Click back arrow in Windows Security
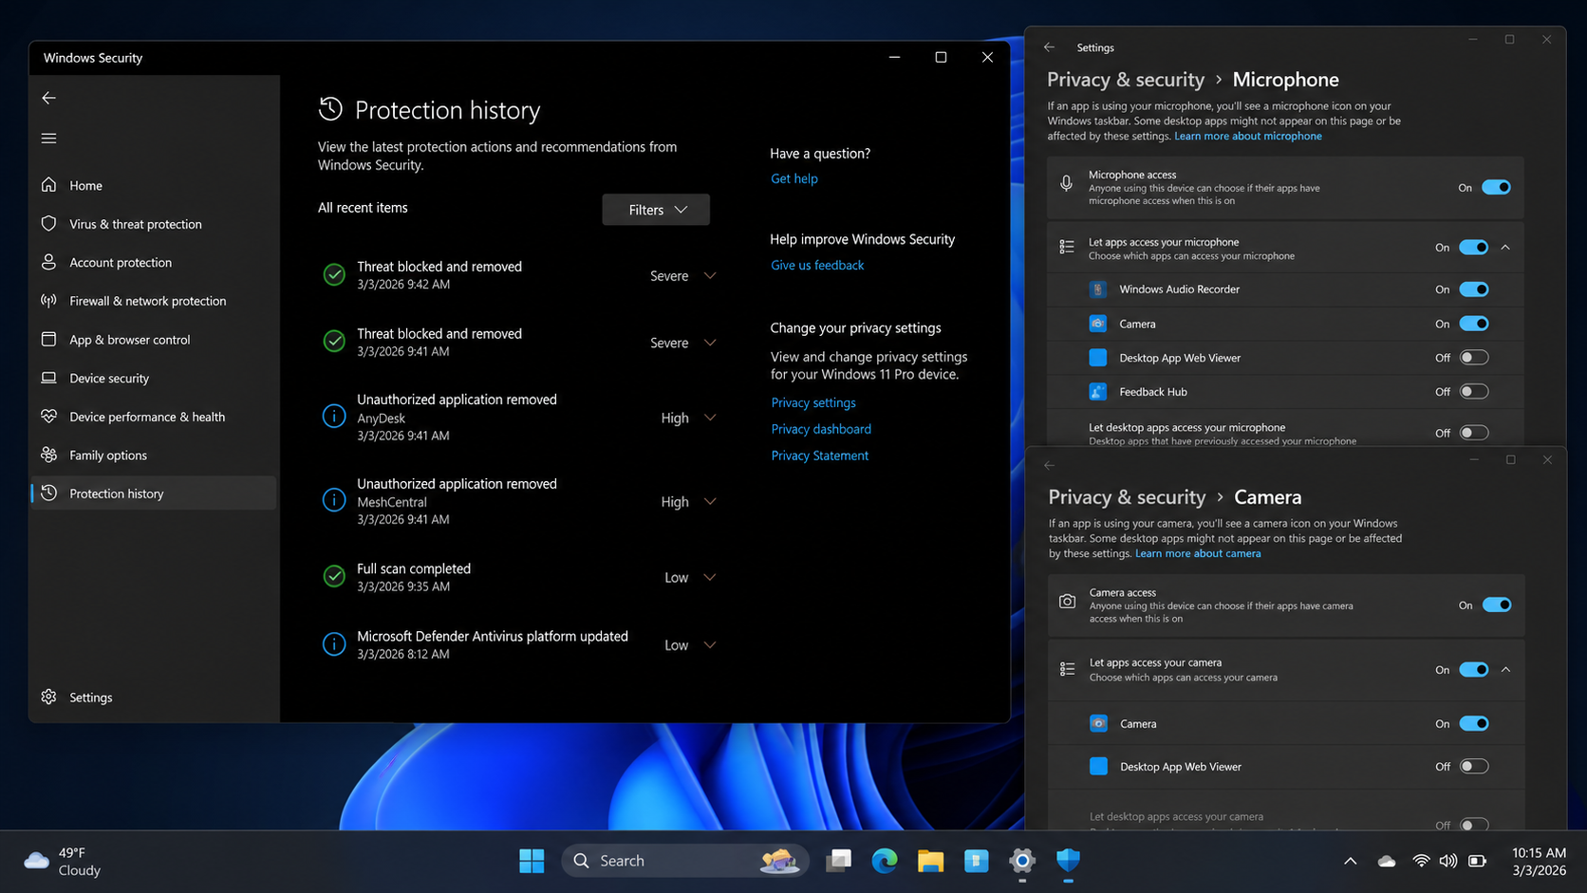 [49, 98]
